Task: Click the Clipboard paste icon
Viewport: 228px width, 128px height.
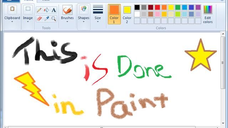Action: [12, 9]
